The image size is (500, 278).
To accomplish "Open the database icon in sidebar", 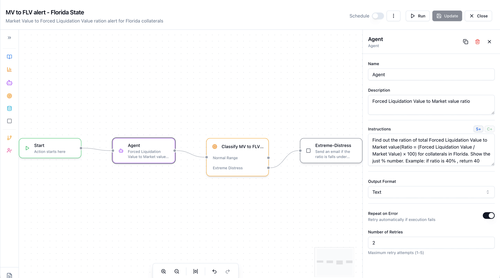I will coord(9,108).
